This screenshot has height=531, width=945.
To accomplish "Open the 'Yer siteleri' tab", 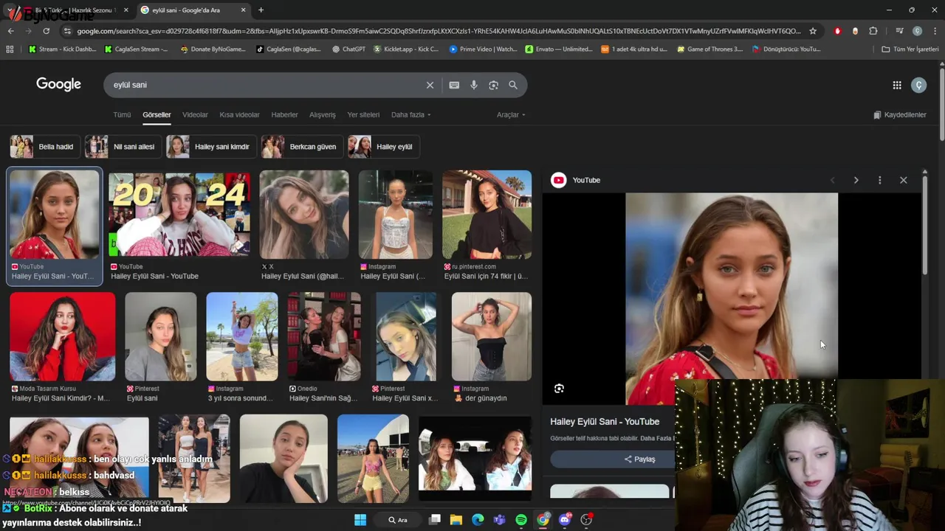I will click(x=363, y=115).
